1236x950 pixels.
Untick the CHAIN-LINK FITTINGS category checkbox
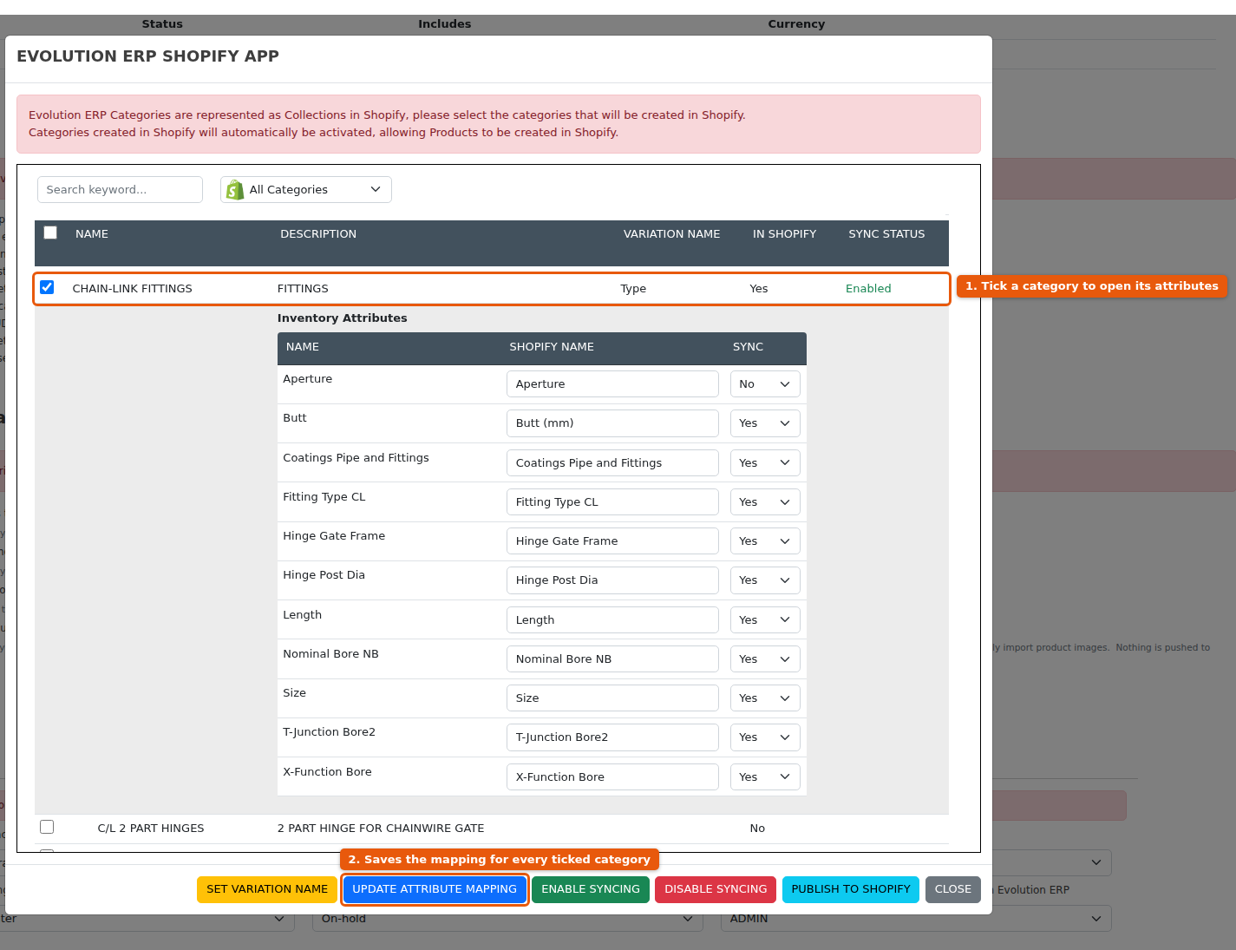click(47, 287)
